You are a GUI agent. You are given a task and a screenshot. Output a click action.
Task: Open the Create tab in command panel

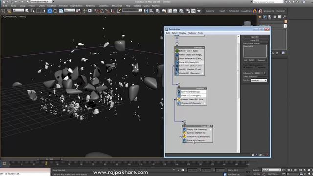[x=260, y=17]
